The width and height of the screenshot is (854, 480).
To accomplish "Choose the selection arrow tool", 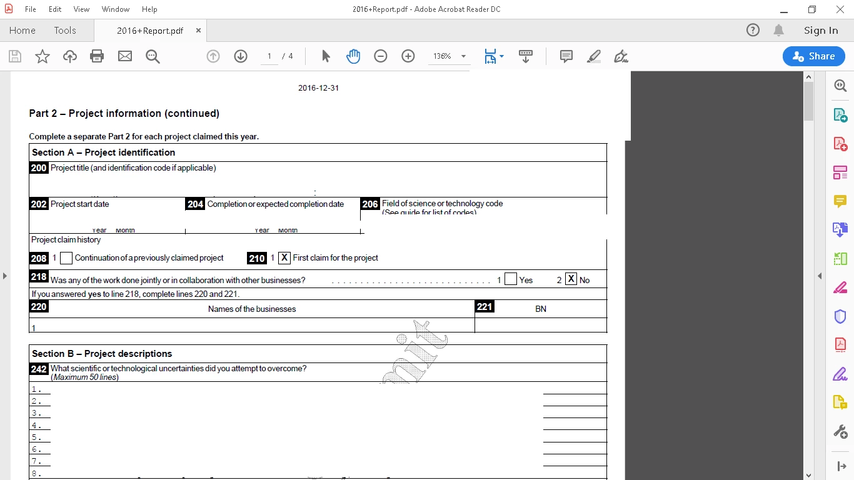I will pyautogui.click(x=326, y=56).
